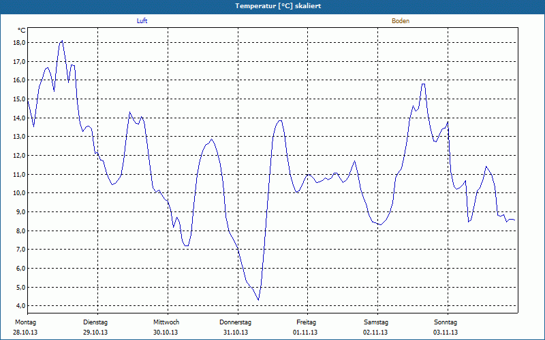545x340 pixels.
Task: Click the date 01.11.13
Action: tap(305, 333)
